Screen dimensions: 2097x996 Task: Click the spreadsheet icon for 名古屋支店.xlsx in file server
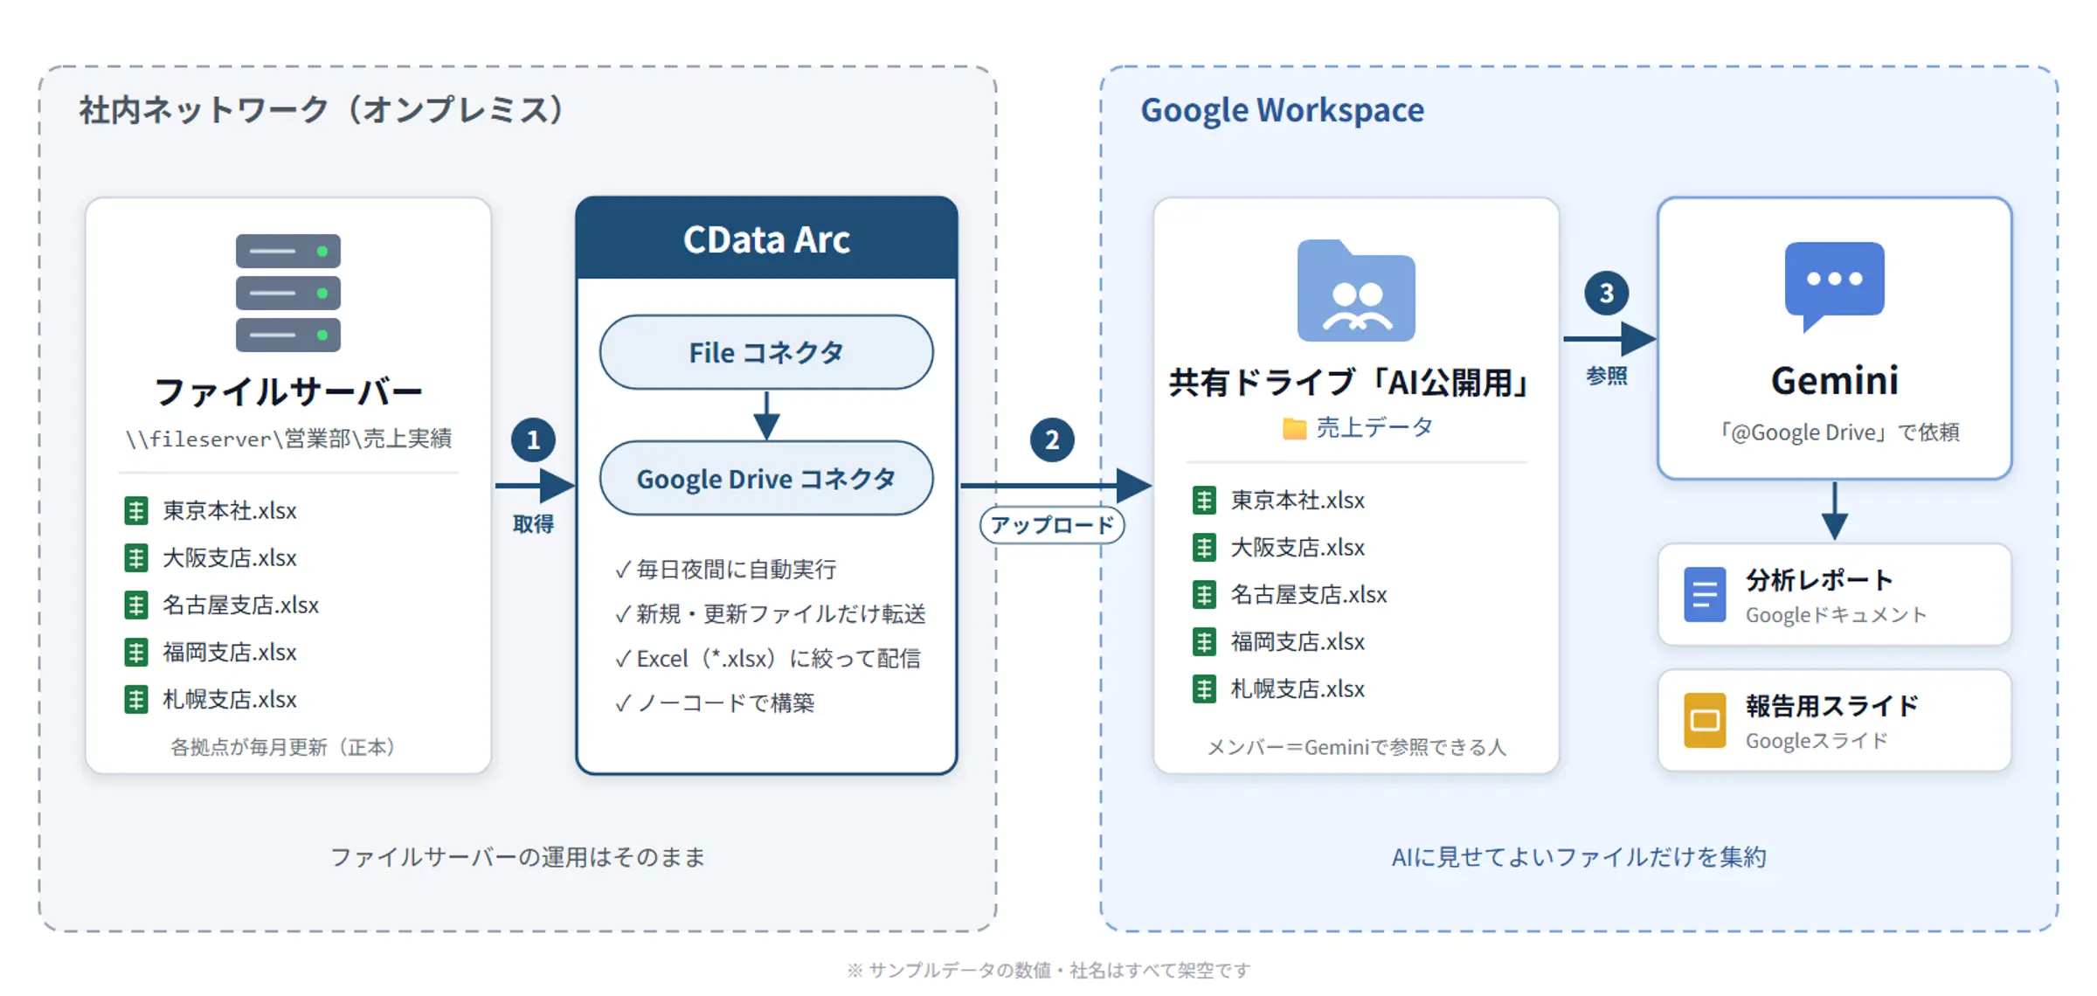(x=135, y=605)
